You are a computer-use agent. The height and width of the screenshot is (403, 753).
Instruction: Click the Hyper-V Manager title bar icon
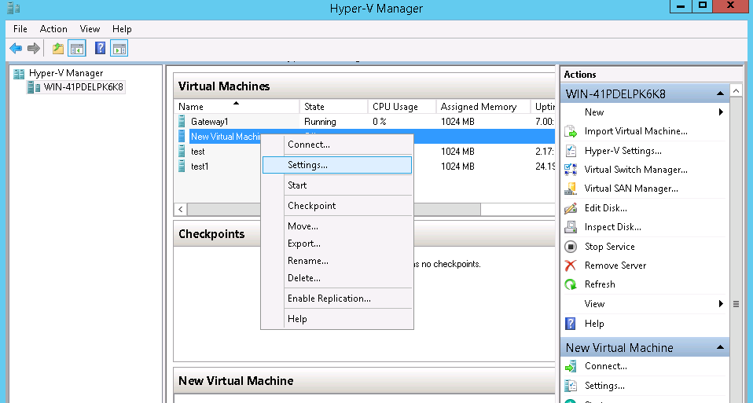(13, 8)
